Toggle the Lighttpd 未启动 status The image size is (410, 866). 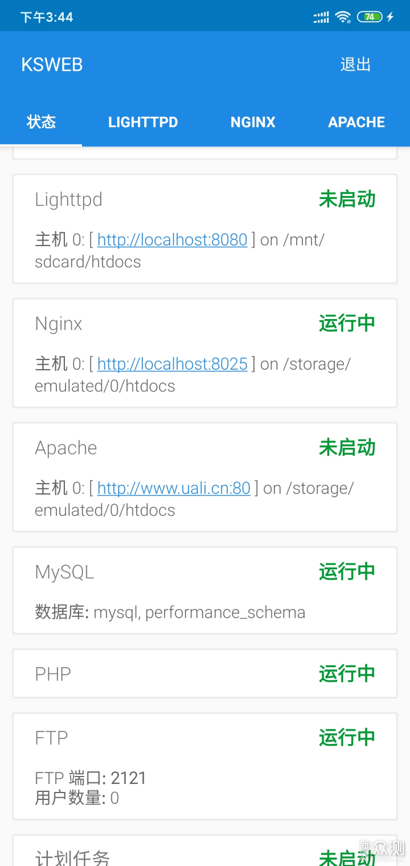(x=347, y=199)
